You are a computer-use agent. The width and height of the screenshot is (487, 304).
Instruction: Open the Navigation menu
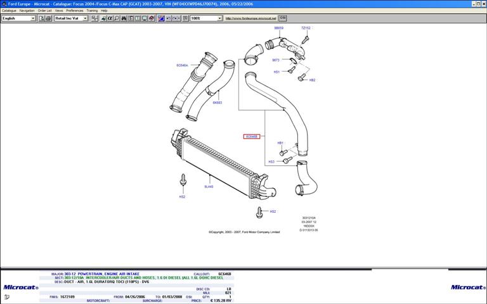pyautogui.click(x=27, y=11)
